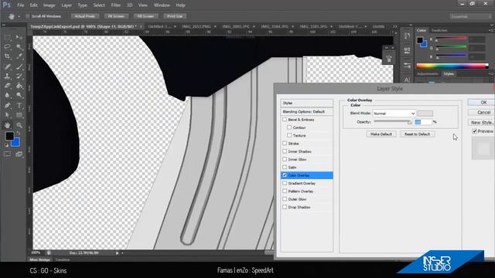
Task: Swap foreground and background colors
Action: click(19, 134)
